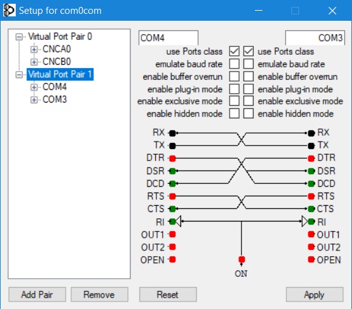Click the right RTS red pin

tap(311, 196)
